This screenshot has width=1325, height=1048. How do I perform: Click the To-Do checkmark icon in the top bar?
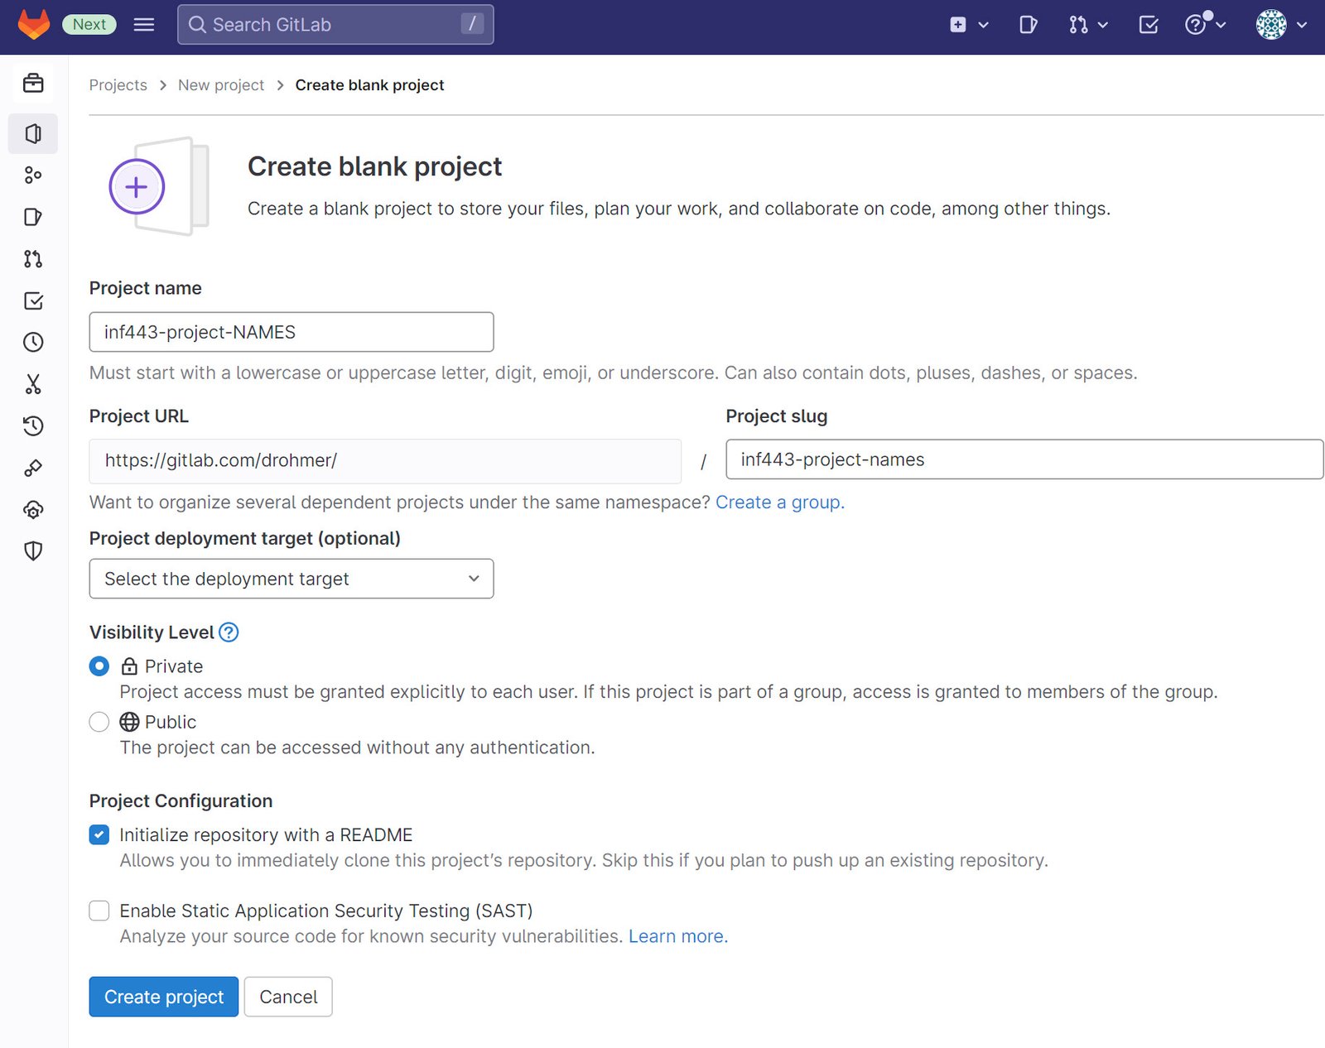click(1148, 25)
